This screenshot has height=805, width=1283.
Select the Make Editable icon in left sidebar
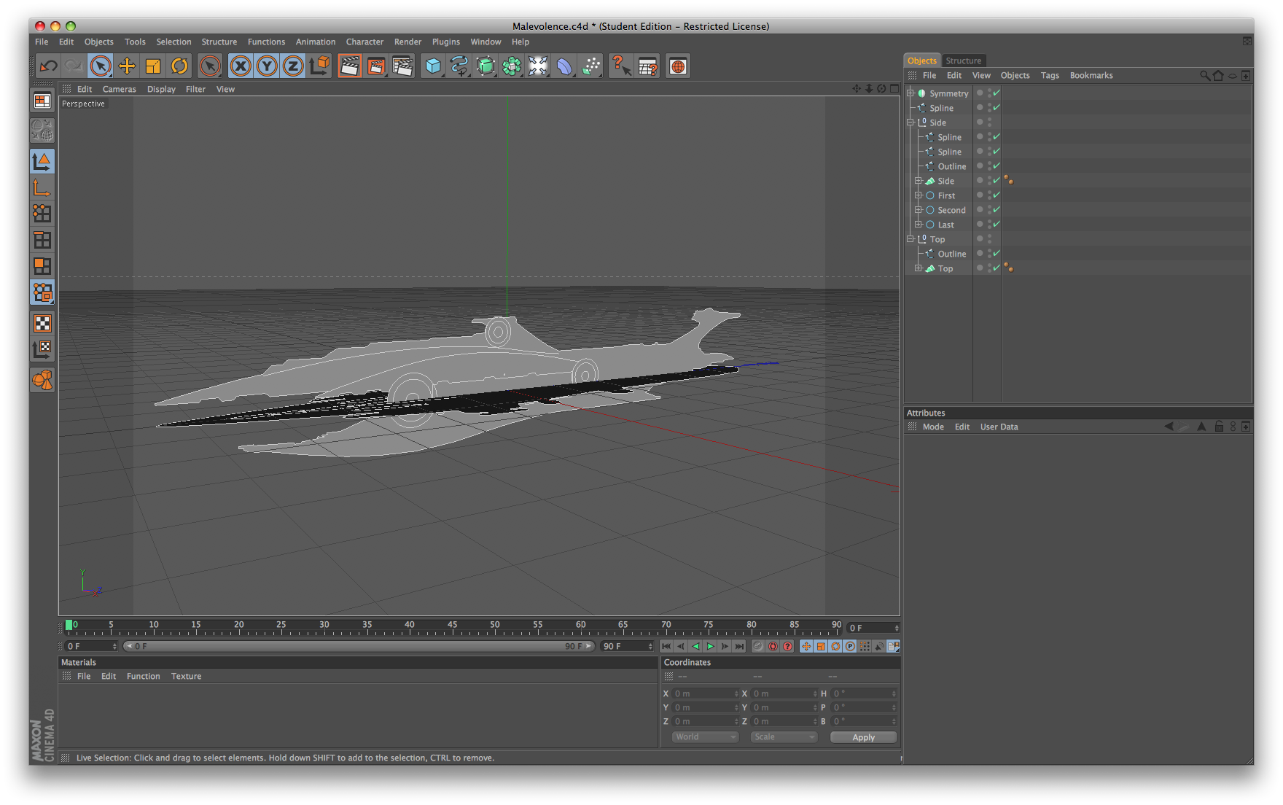coord(42,131)
